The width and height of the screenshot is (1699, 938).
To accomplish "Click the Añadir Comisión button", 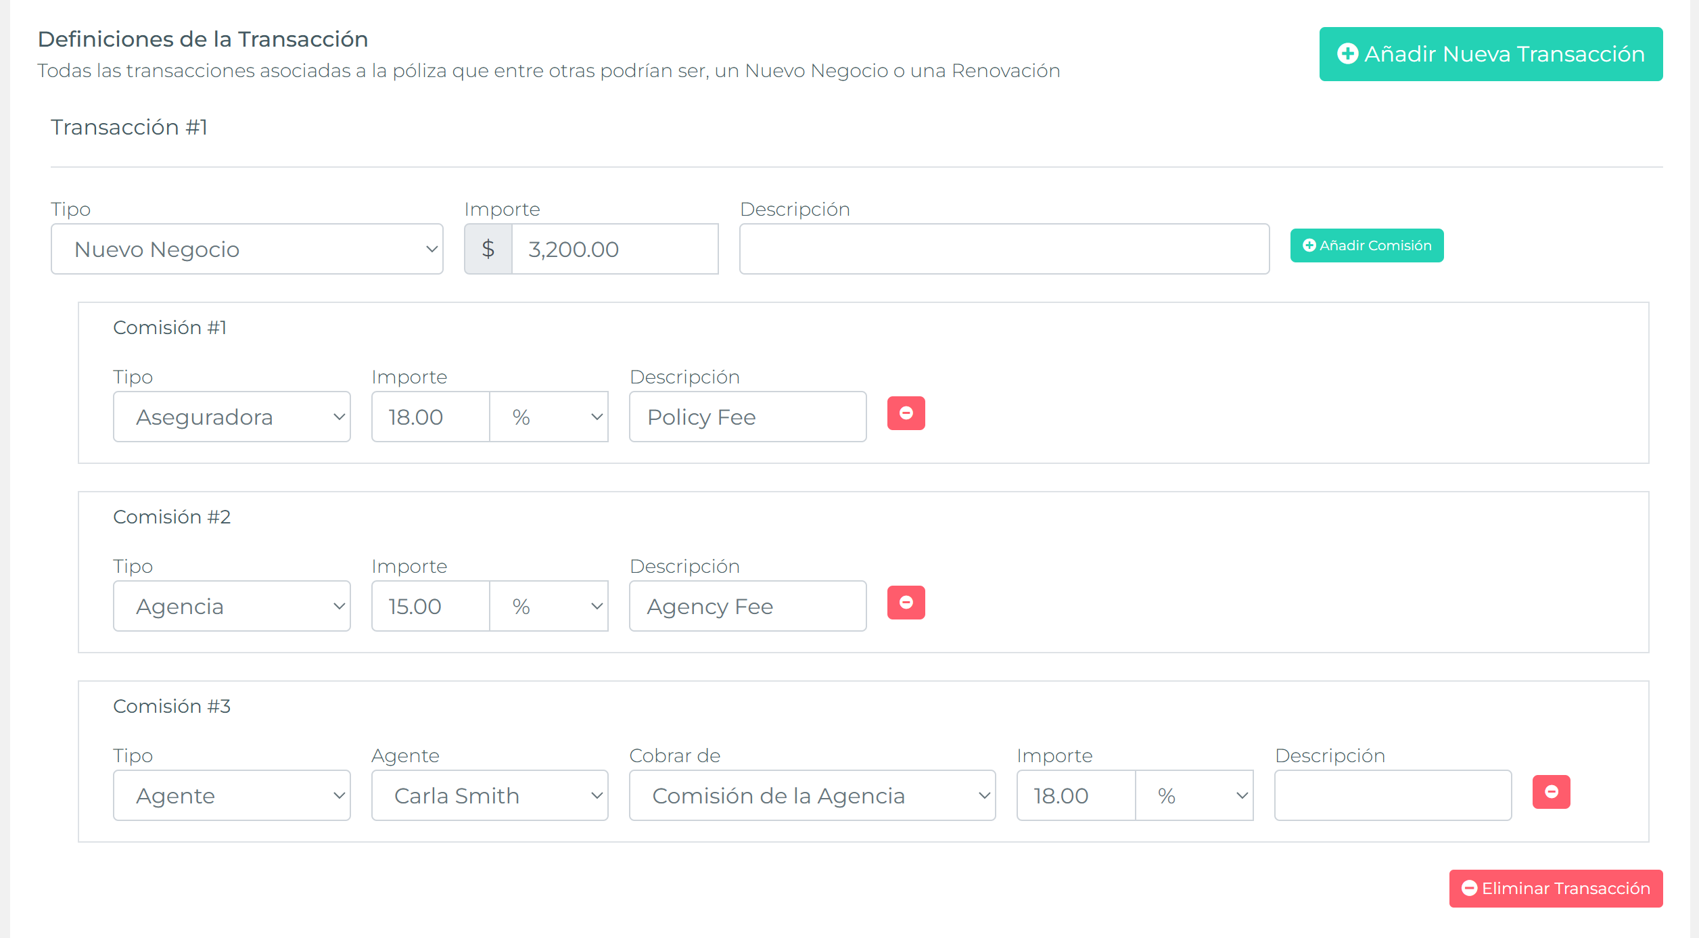I will (1366, 245).
